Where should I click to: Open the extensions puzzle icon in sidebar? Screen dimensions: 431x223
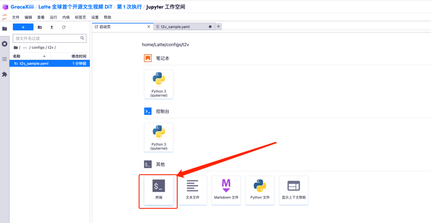tap(5, 74)
